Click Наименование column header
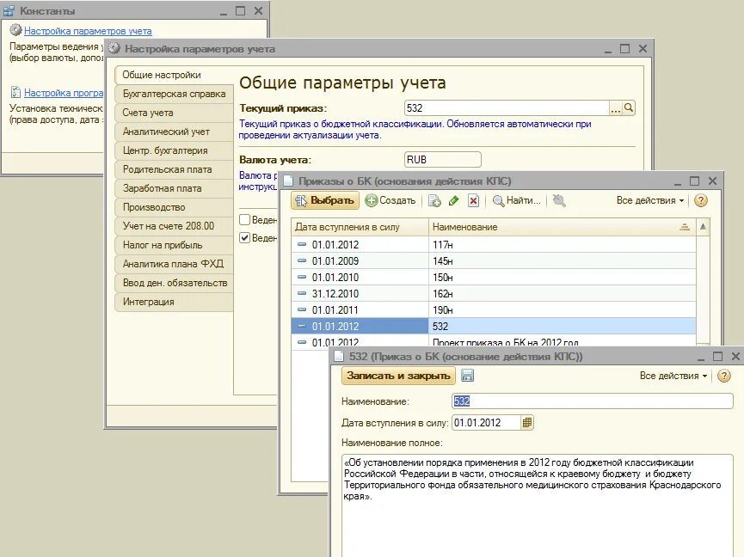The width and height of the screenshot is (744, 557). [x=563, y=227]
